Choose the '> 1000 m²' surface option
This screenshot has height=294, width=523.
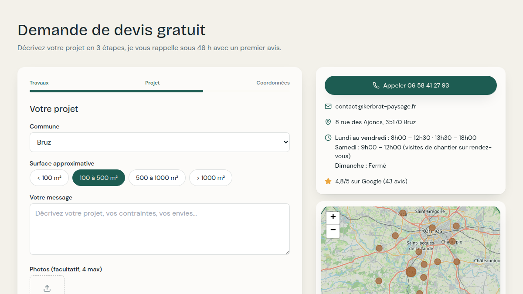[211, 178]
